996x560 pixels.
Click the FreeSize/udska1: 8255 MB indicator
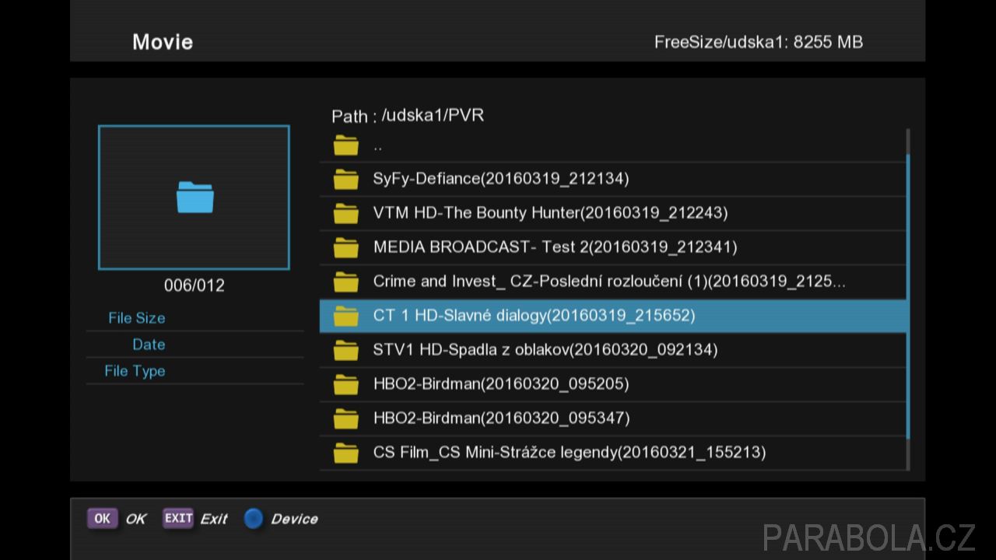759,42
